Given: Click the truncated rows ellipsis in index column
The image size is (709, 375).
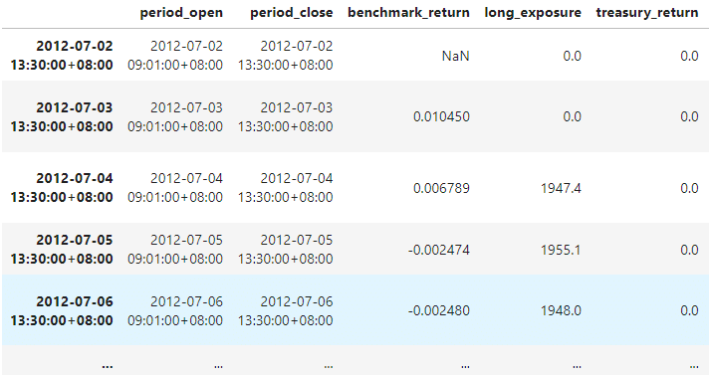Looking at the screenshot, I should tap(108, 366).
